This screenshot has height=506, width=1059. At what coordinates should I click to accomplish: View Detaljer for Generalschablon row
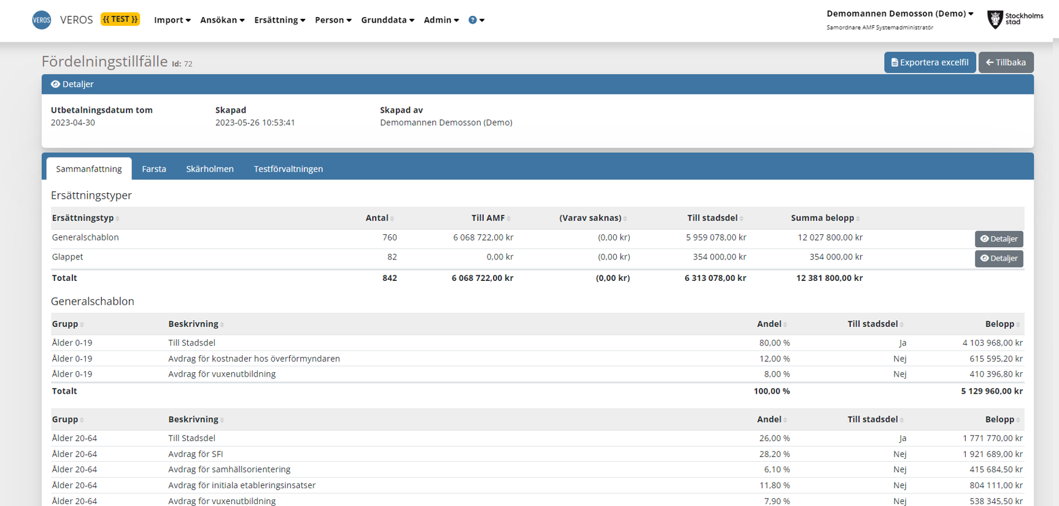pos(998,239)
